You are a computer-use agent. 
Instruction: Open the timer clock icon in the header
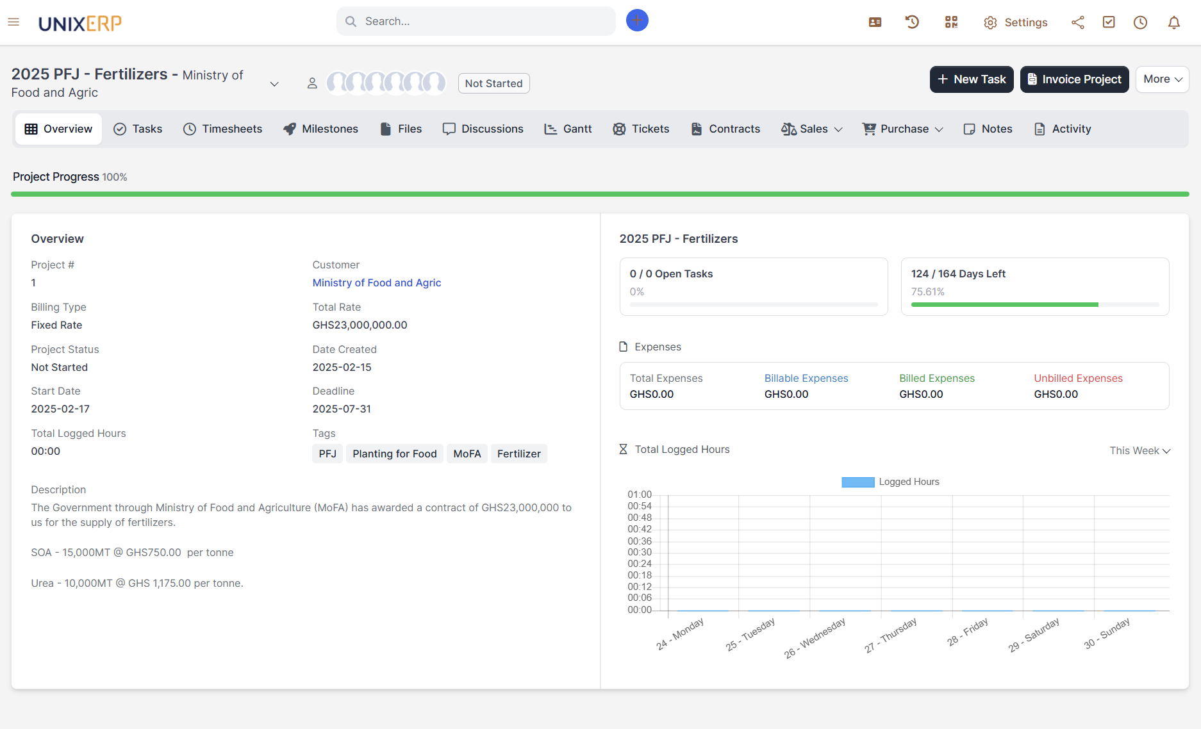coord(1140,22)
